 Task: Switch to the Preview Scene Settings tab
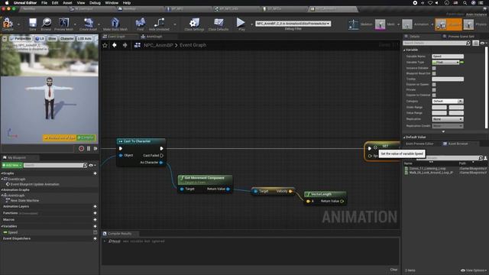(x=458, y=37)
